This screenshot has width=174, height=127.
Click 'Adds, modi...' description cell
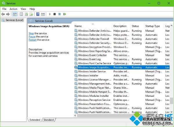(x=121, y=75)
